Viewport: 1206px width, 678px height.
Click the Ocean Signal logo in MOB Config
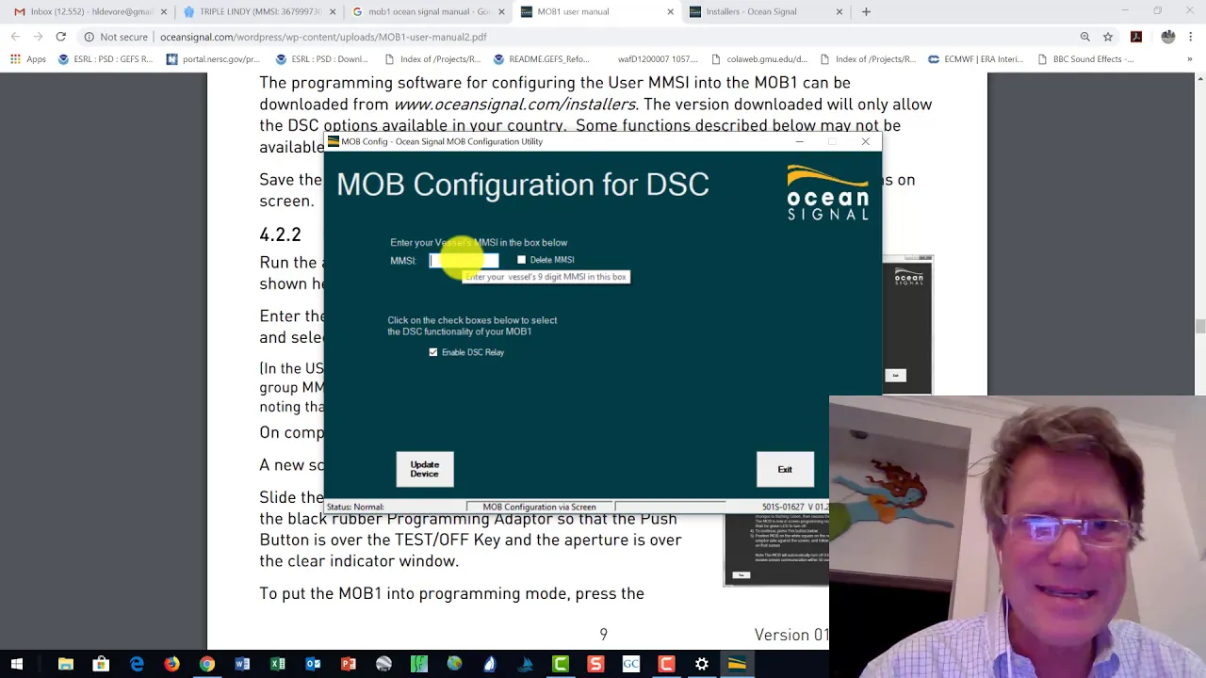[x=827, y=193]
